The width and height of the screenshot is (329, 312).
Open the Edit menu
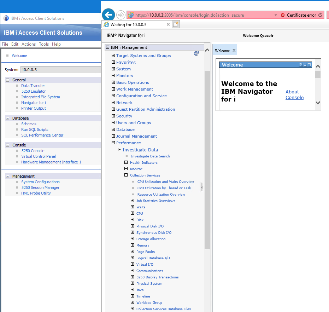(x=15, y=44)
